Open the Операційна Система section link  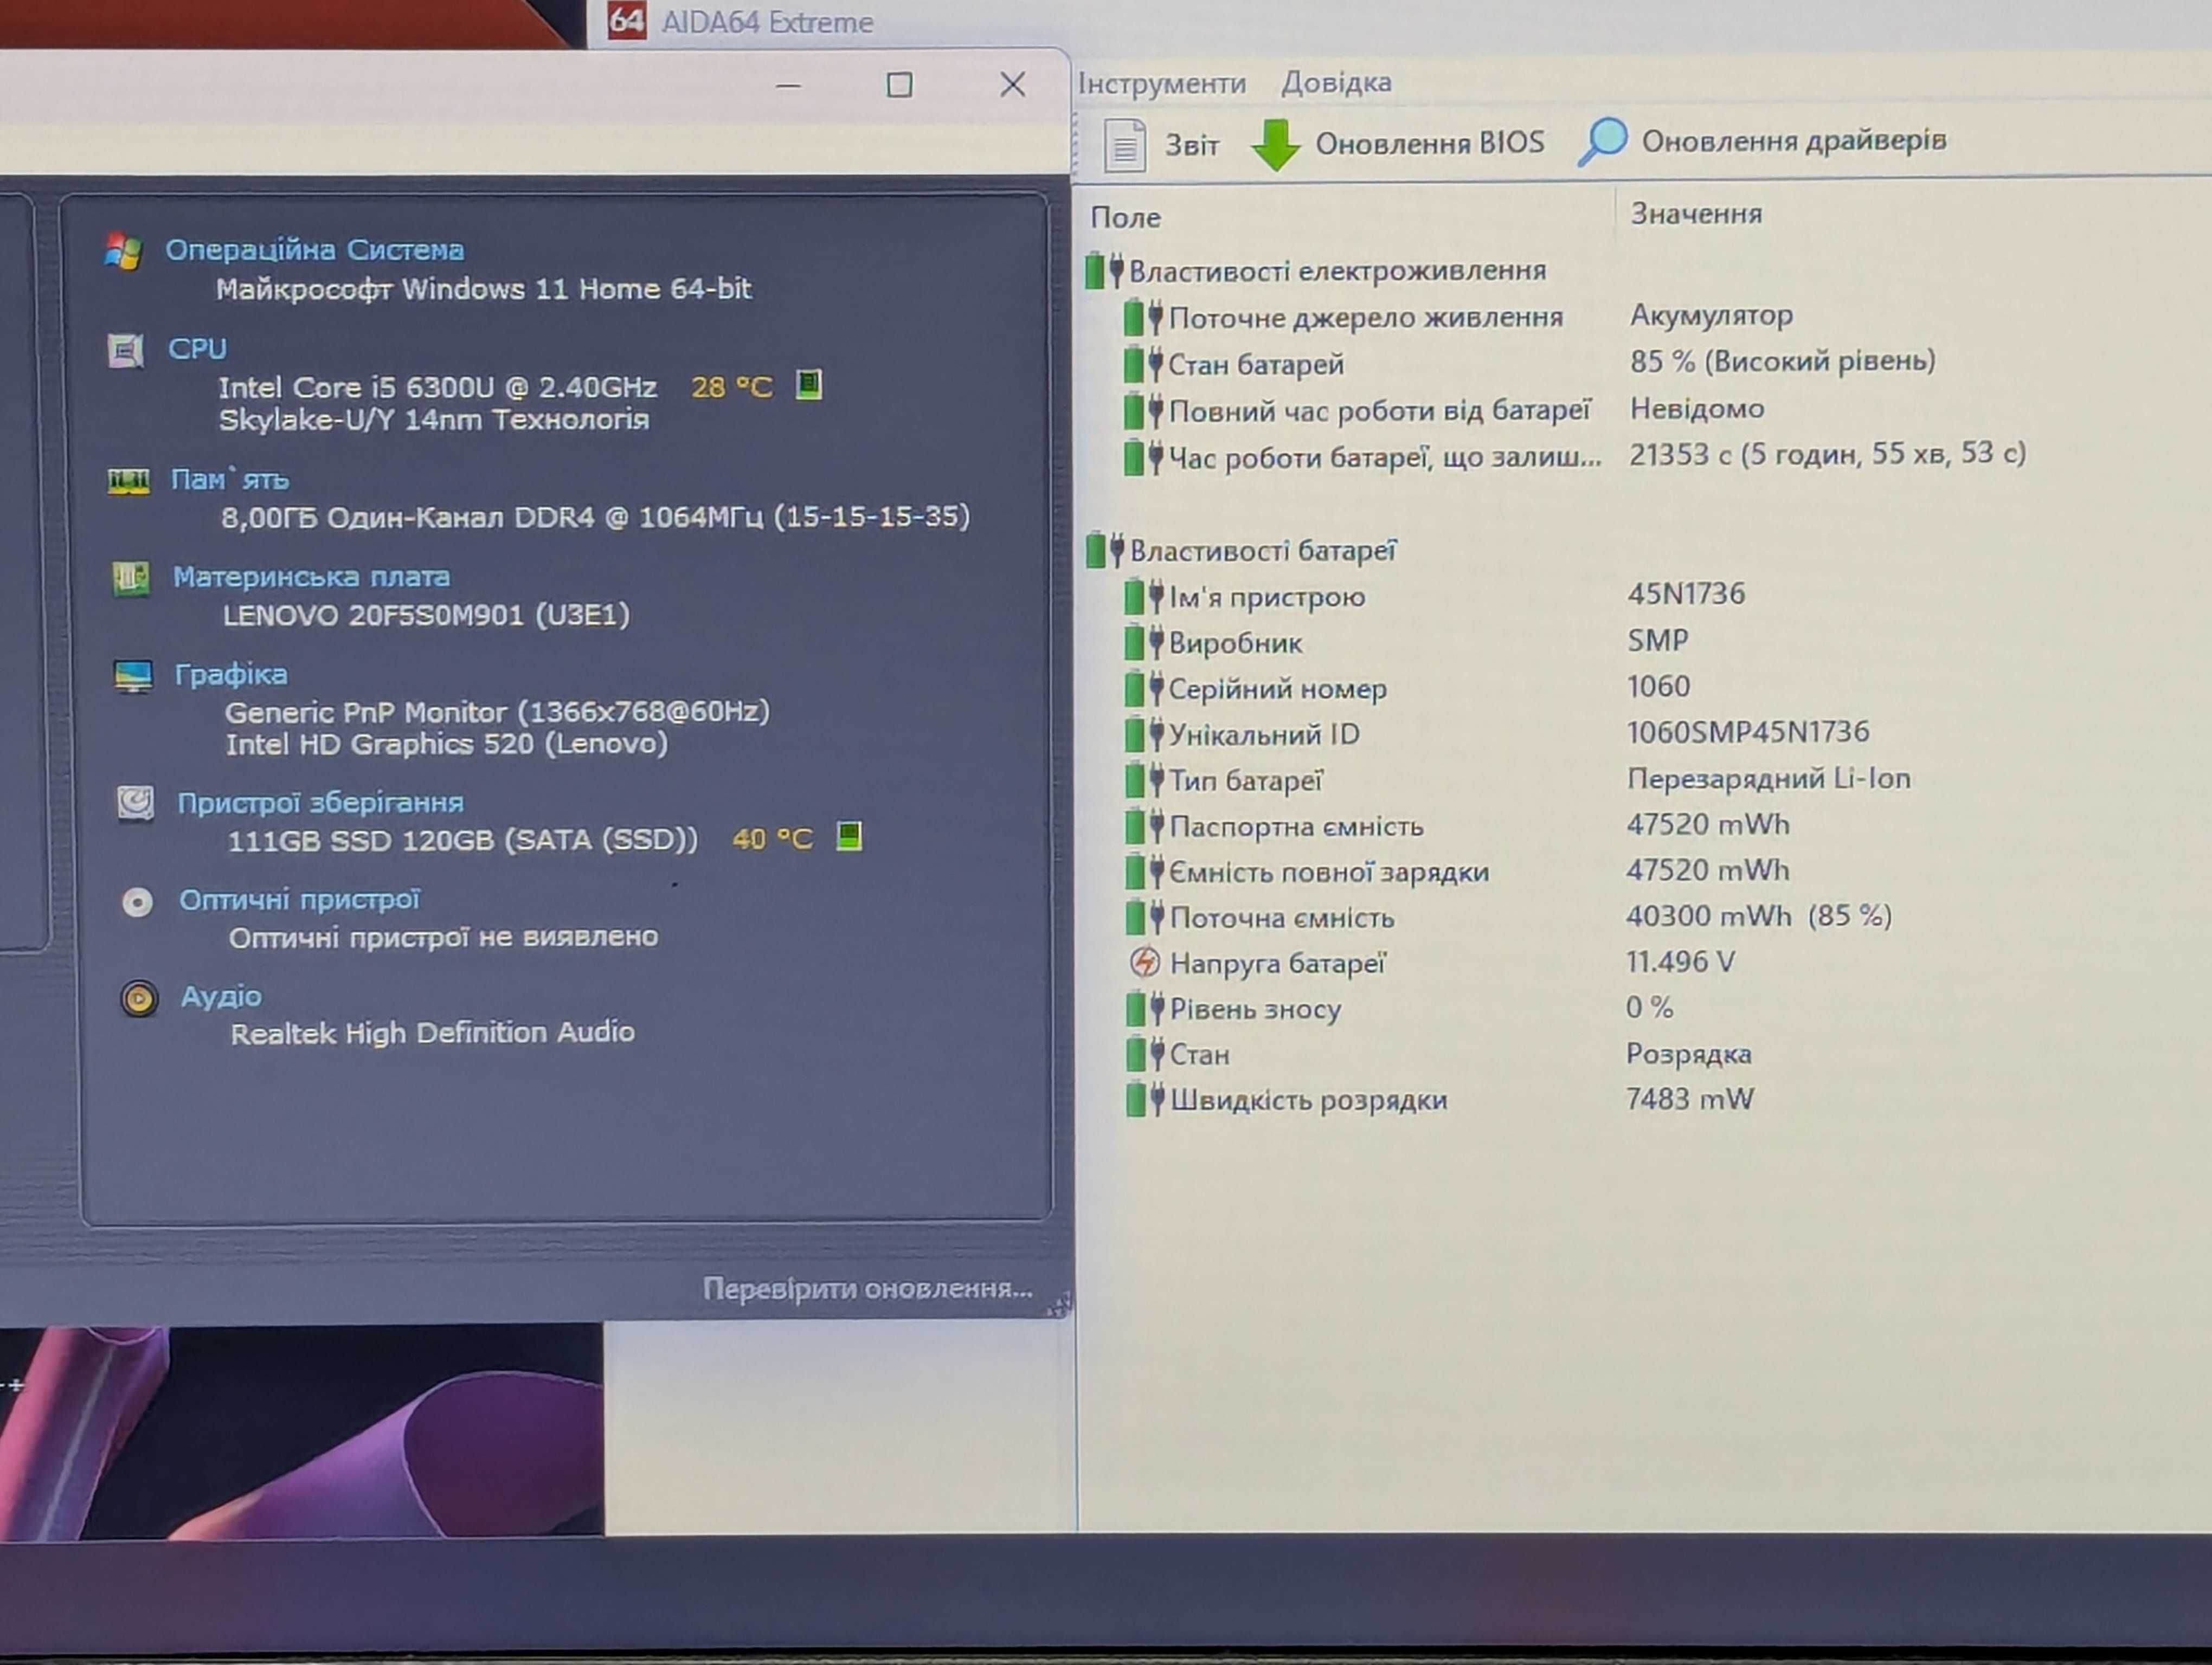[x=314, y=250]
